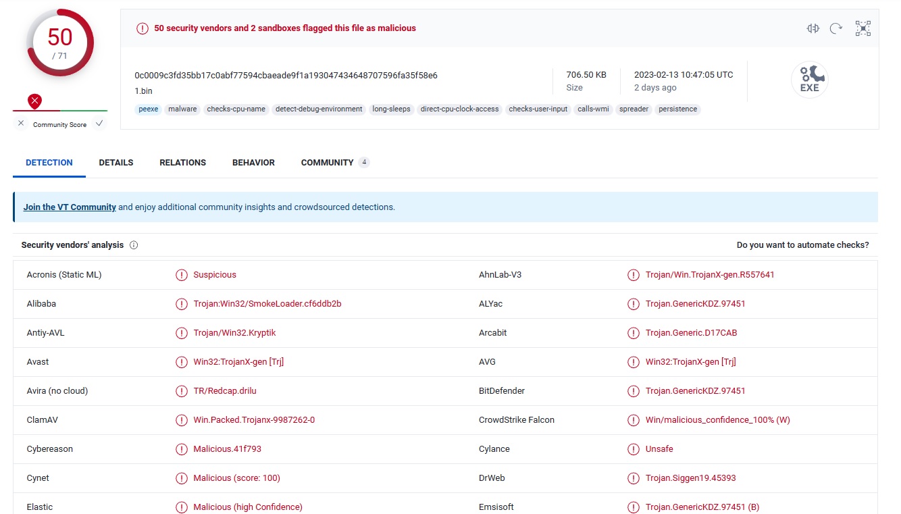The height and width of the screenshot is (514, 901).
Task: Click alert icon for CrowdStrike Falcon result
Action: [634, 420]
